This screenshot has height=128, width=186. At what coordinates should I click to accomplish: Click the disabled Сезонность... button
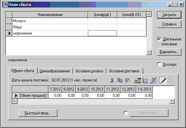click(x=149, y=113)
